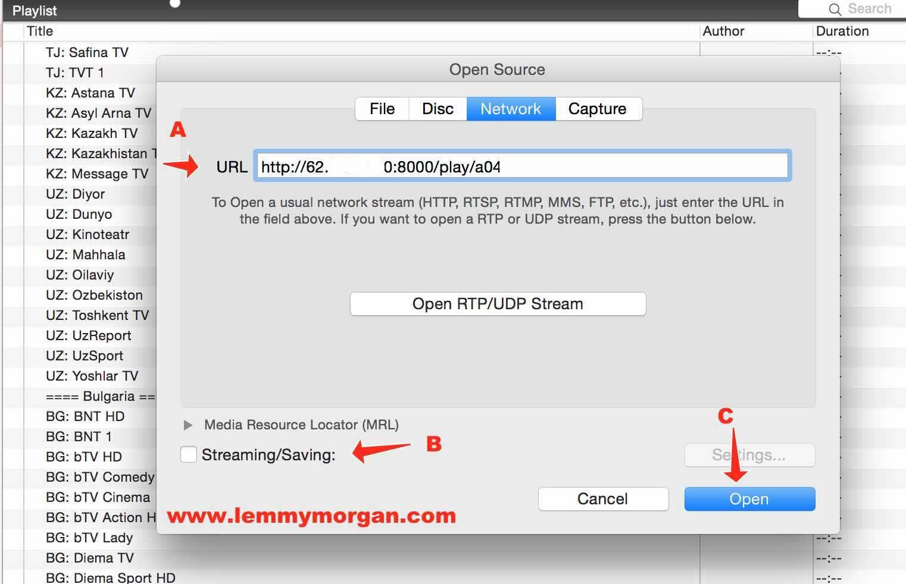Select playlist row BG: BNT HD

click(x=85, y=416)
